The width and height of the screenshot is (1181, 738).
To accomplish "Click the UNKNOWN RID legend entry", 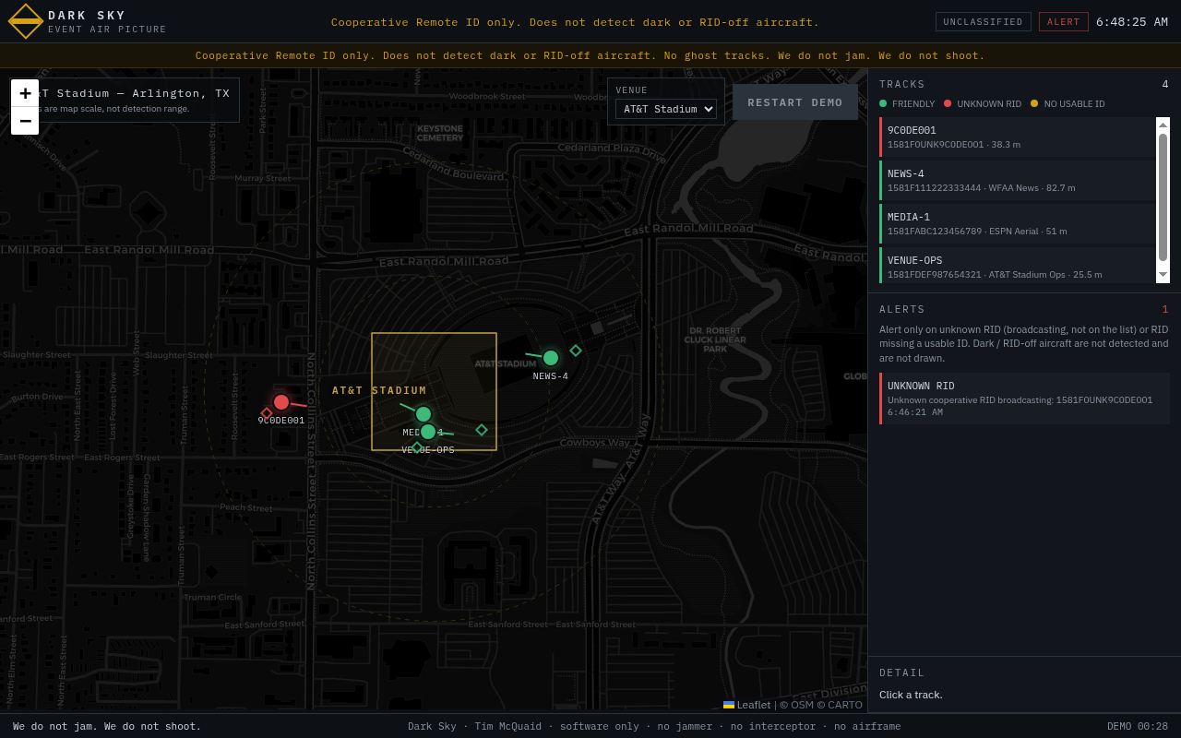I will pos(983,104).
